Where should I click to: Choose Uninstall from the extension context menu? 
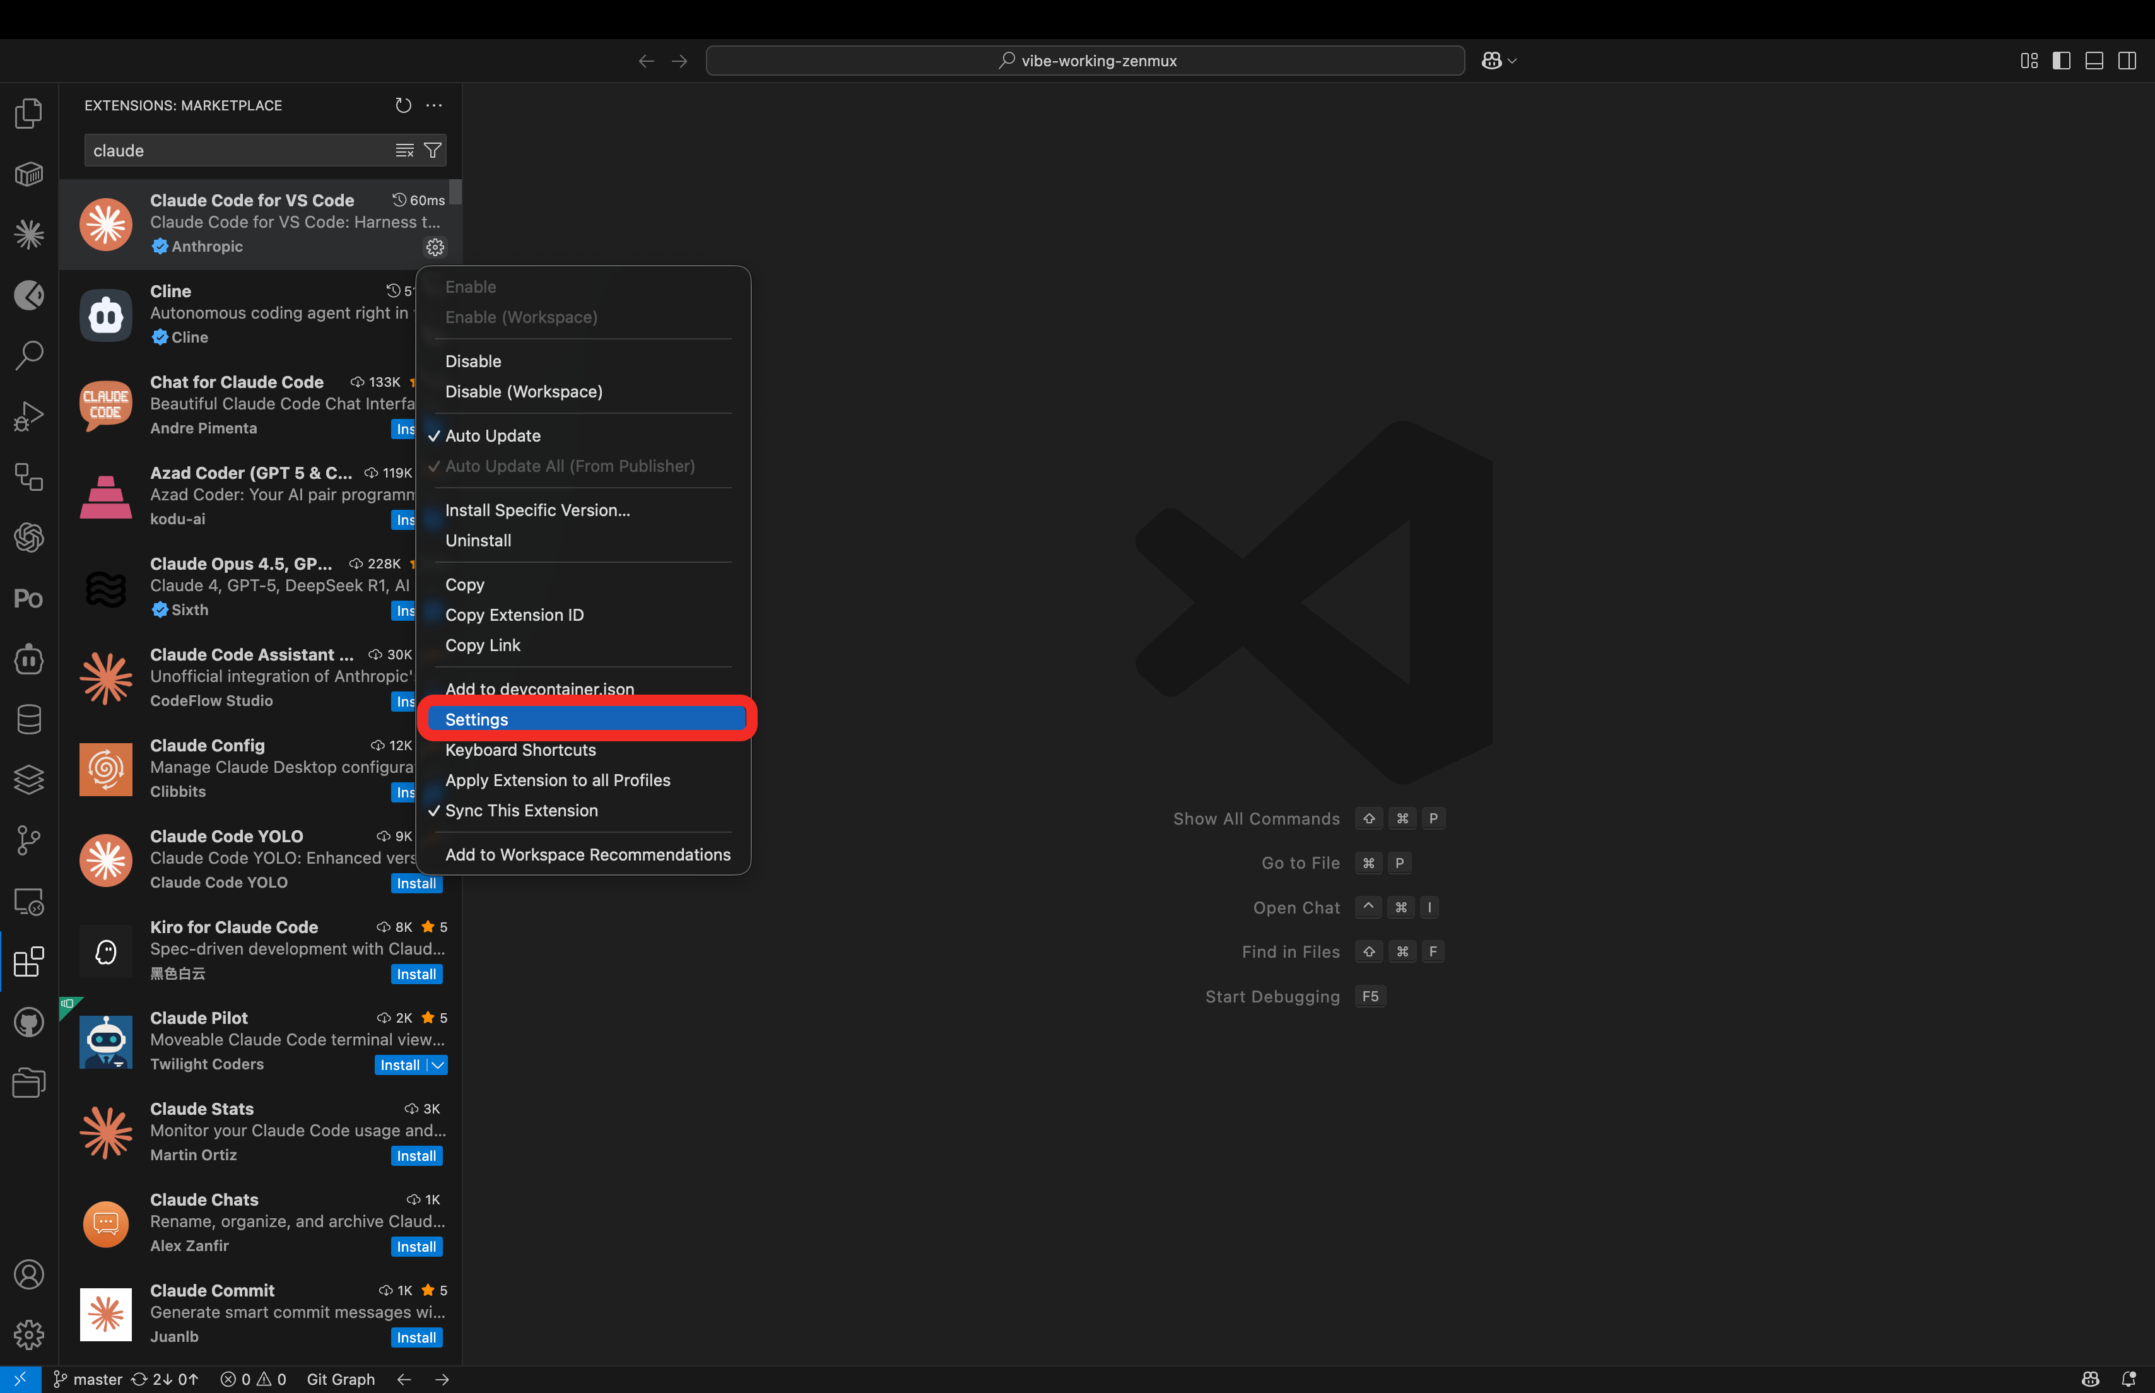[478, 540]
